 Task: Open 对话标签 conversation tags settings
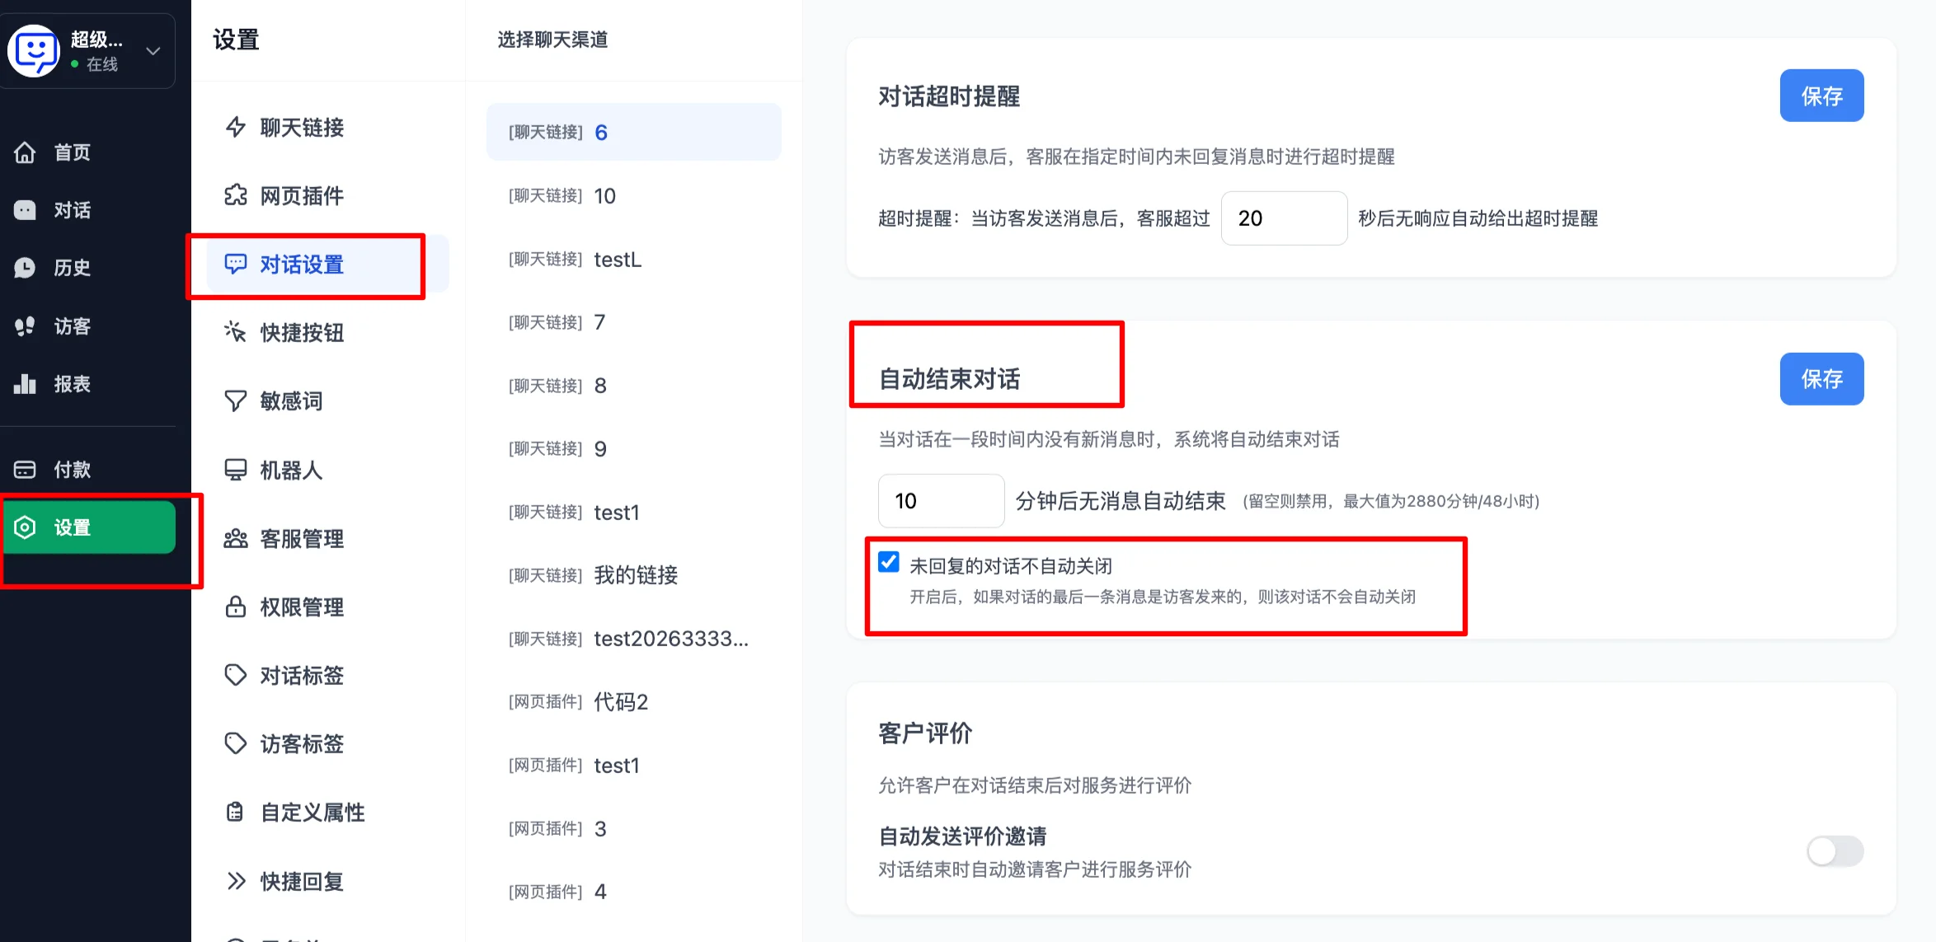tap(302, 675)
